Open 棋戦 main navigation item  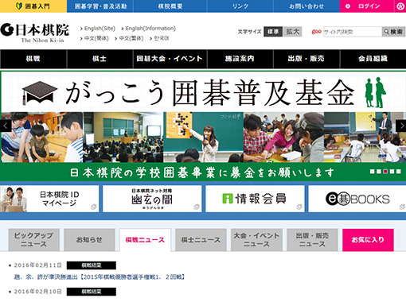pos(33,59)
